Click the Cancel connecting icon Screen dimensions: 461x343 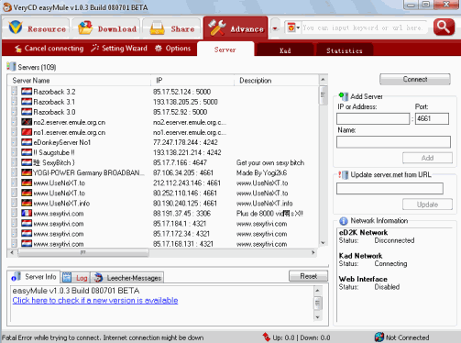18,49
